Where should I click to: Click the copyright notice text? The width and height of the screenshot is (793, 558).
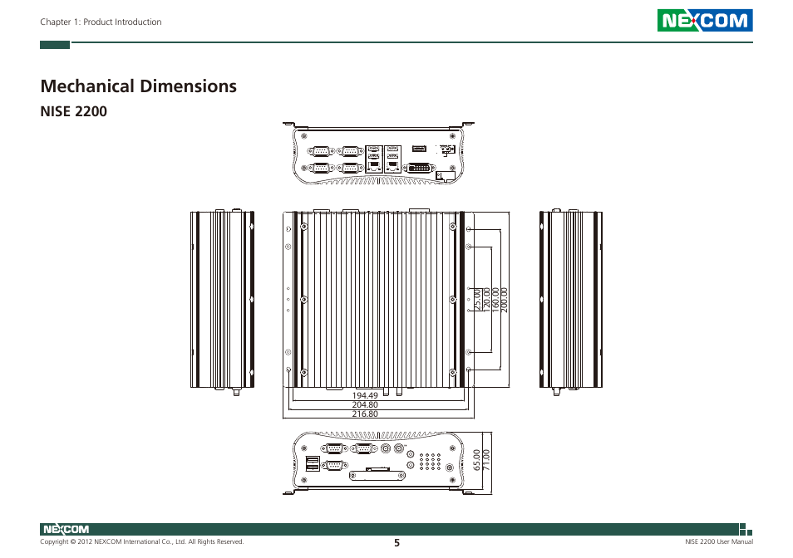coord(141,542)
